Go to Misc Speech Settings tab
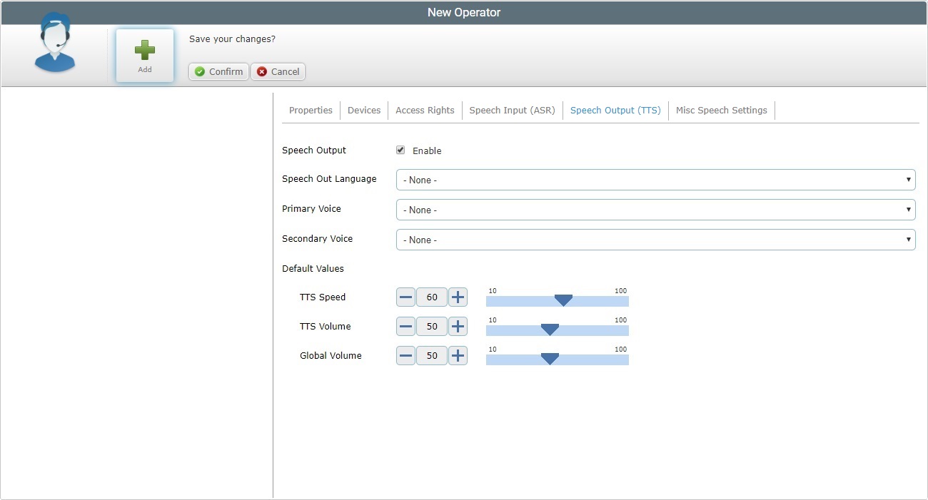This screenshot has width=928, height=500. 721,111
